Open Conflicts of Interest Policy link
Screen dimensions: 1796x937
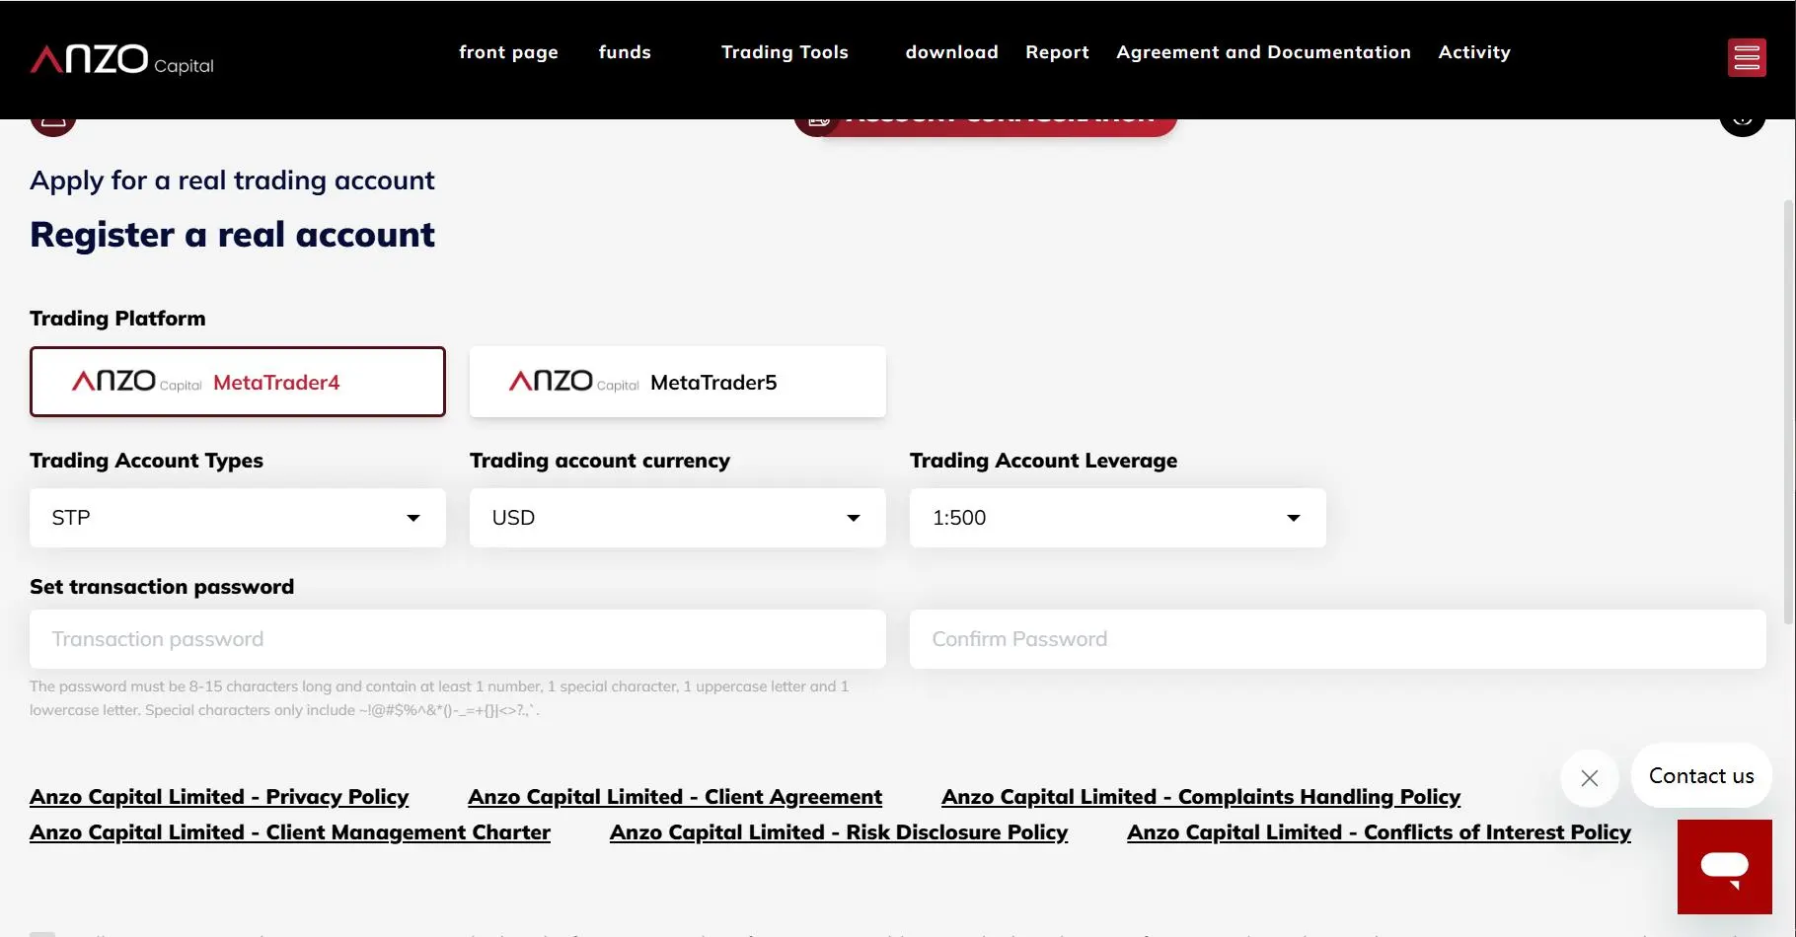(x=1379, y=832)
